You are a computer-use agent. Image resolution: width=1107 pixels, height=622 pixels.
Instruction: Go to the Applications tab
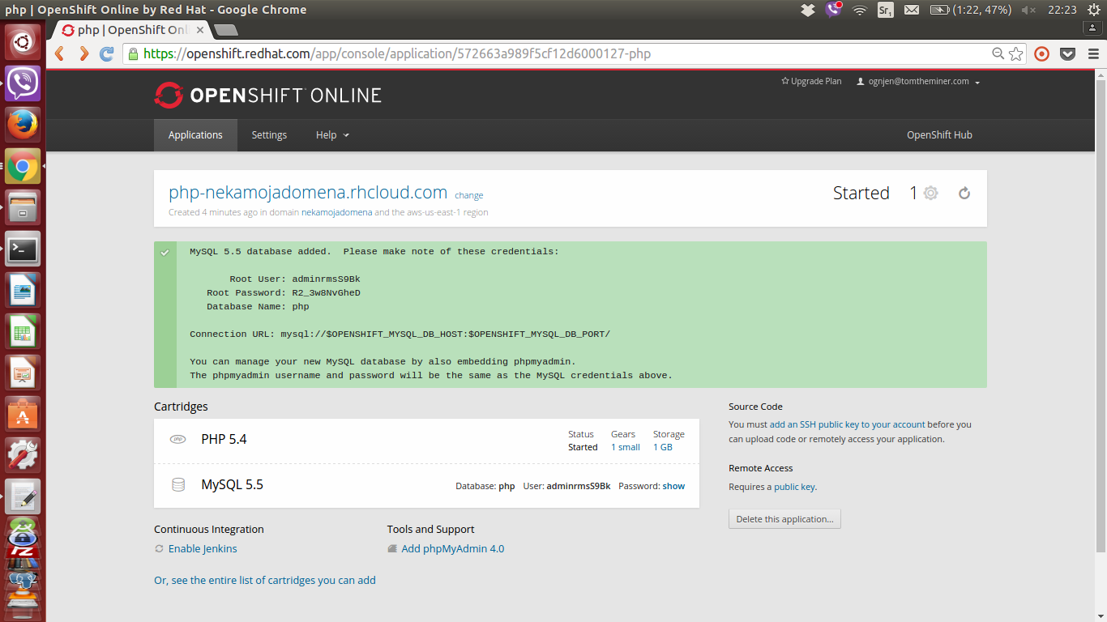(195, 135)
